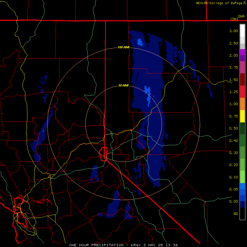Select the light blue swatch beside 0.05
This screenshot has width=247, height=247.
click(242, 186)
